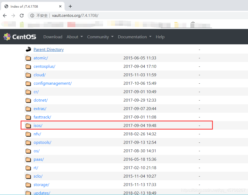Click the folder icon next to centosplus/

(x=28, y=67)
